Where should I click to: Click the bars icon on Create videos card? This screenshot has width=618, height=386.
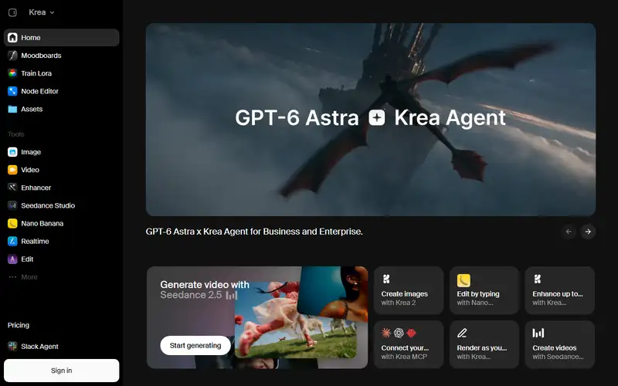[x=538, y=334]
